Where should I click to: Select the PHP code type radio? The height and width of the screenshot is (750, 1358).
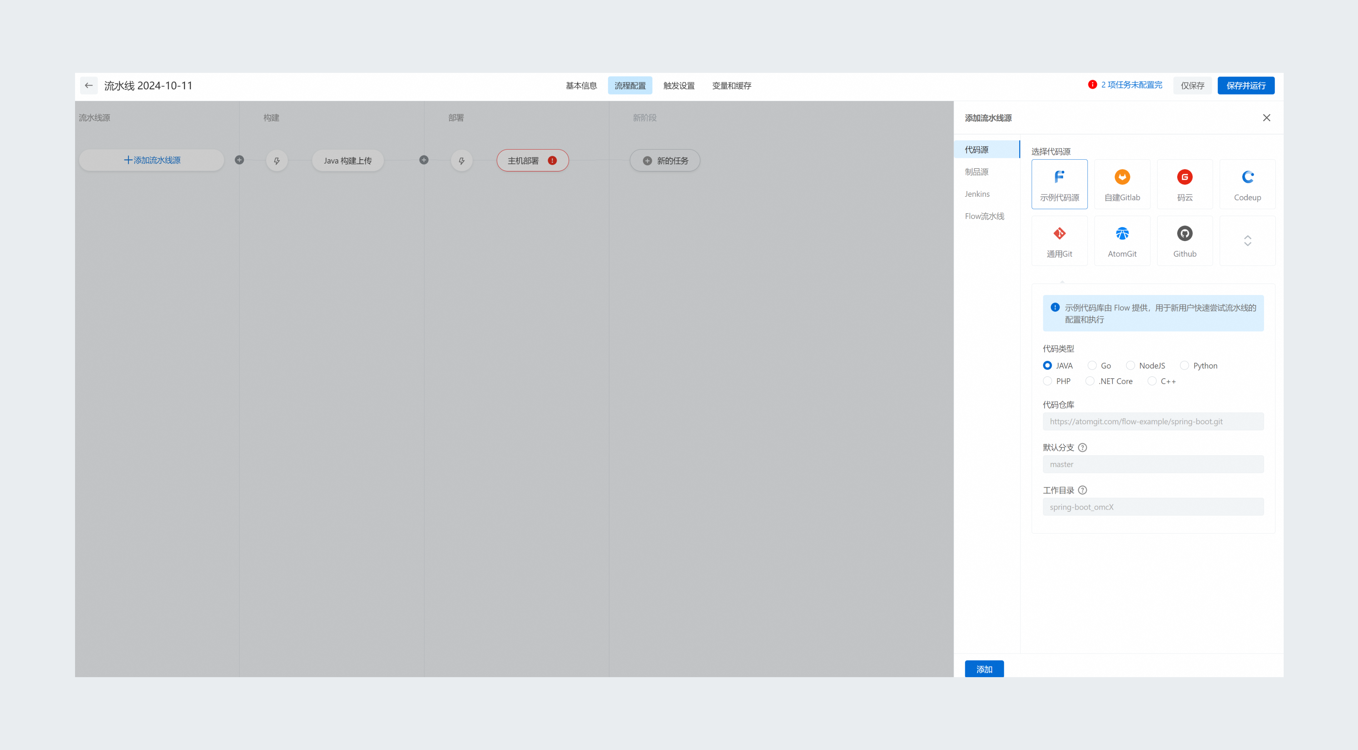[x=1047, y=381]
